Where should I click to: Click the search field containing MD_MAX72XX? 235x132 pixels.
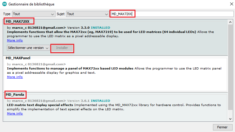click(x=172, y=14)
